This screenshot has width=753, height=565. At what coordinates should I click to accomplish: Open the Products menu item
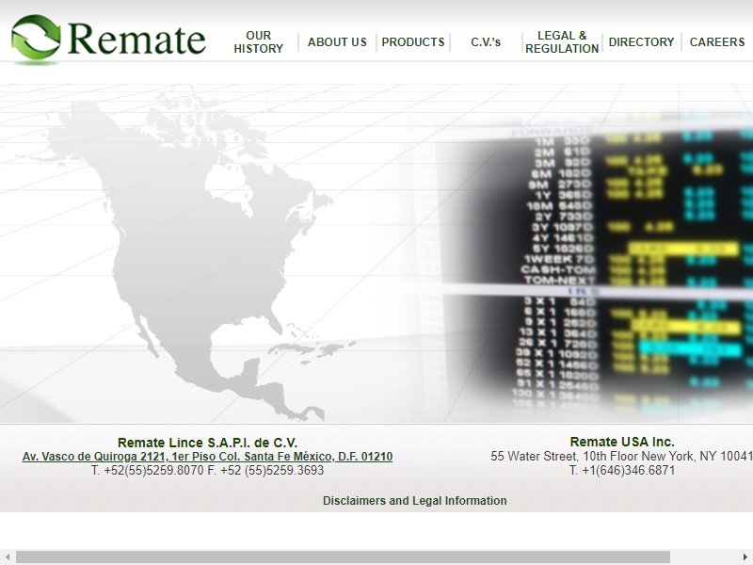[413, 42]
